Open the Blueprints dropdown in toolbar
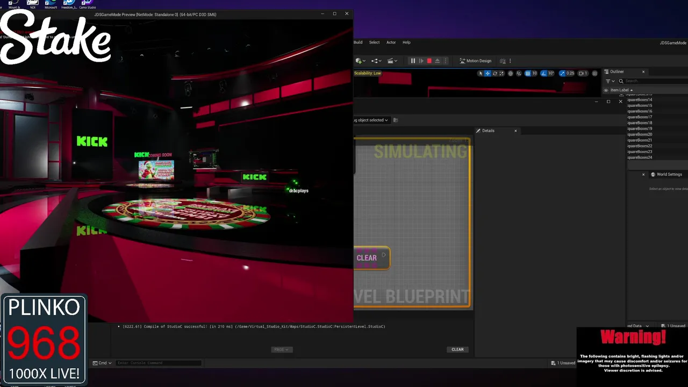This screenshot has height=387, width=688. click(376, 61)
